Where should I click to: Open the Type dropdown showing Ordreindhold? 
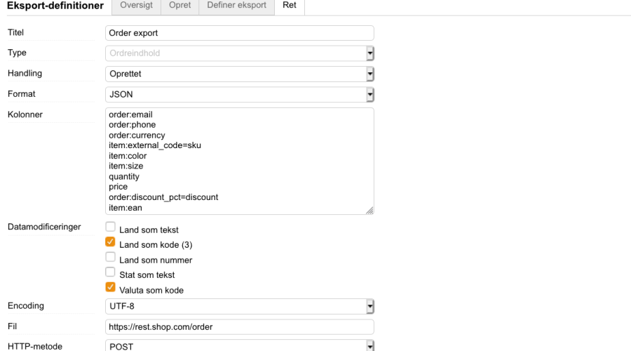click(x=238, y=53)
